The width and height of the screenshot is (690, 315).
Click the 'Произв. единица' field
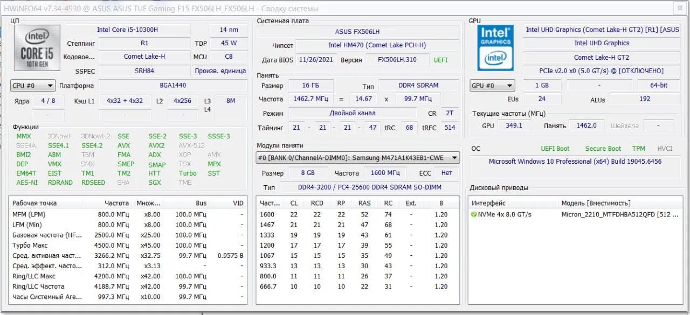(x=220, y=71)
